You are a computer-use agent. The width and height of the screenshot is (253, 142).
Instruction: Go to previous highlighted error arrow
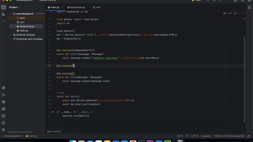pos(240,13)
